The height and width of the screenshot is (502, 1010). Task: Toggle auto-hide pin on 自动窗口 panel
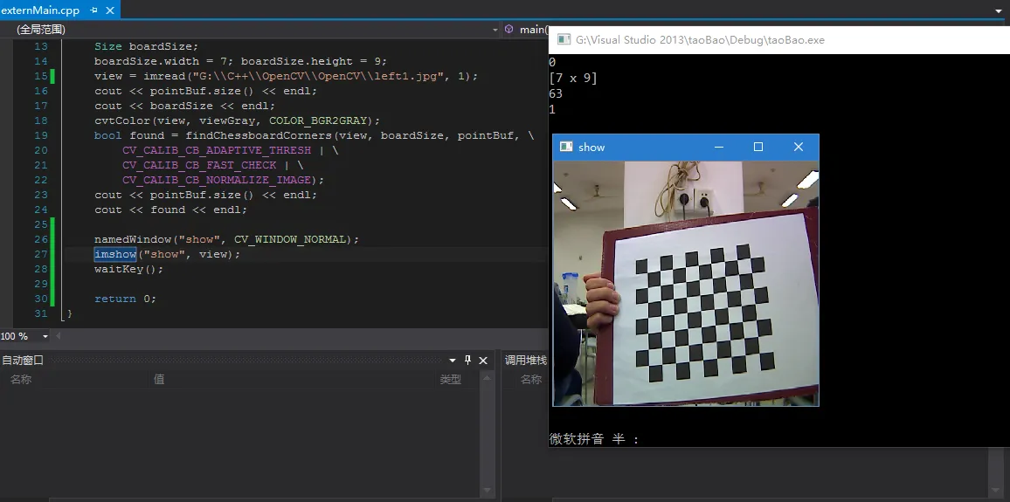tap(468, 361)
